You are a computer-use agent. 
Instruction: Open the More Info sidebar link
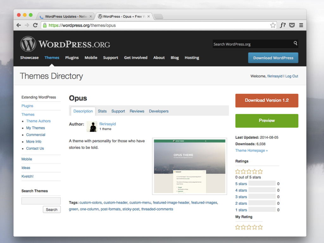(34, 141)
